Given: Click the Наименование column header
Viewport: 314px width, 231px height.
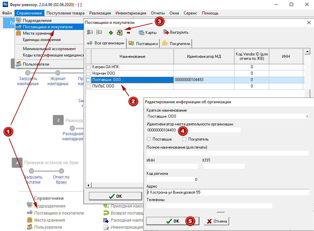Looking at the screenshot, I should [132, 56].
